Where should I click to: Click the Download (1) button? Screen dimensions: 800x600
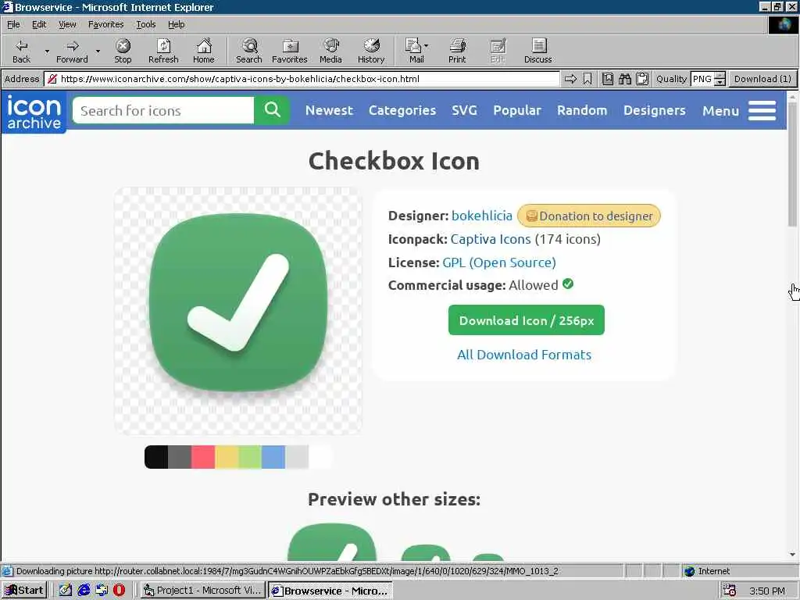(762, 79)
